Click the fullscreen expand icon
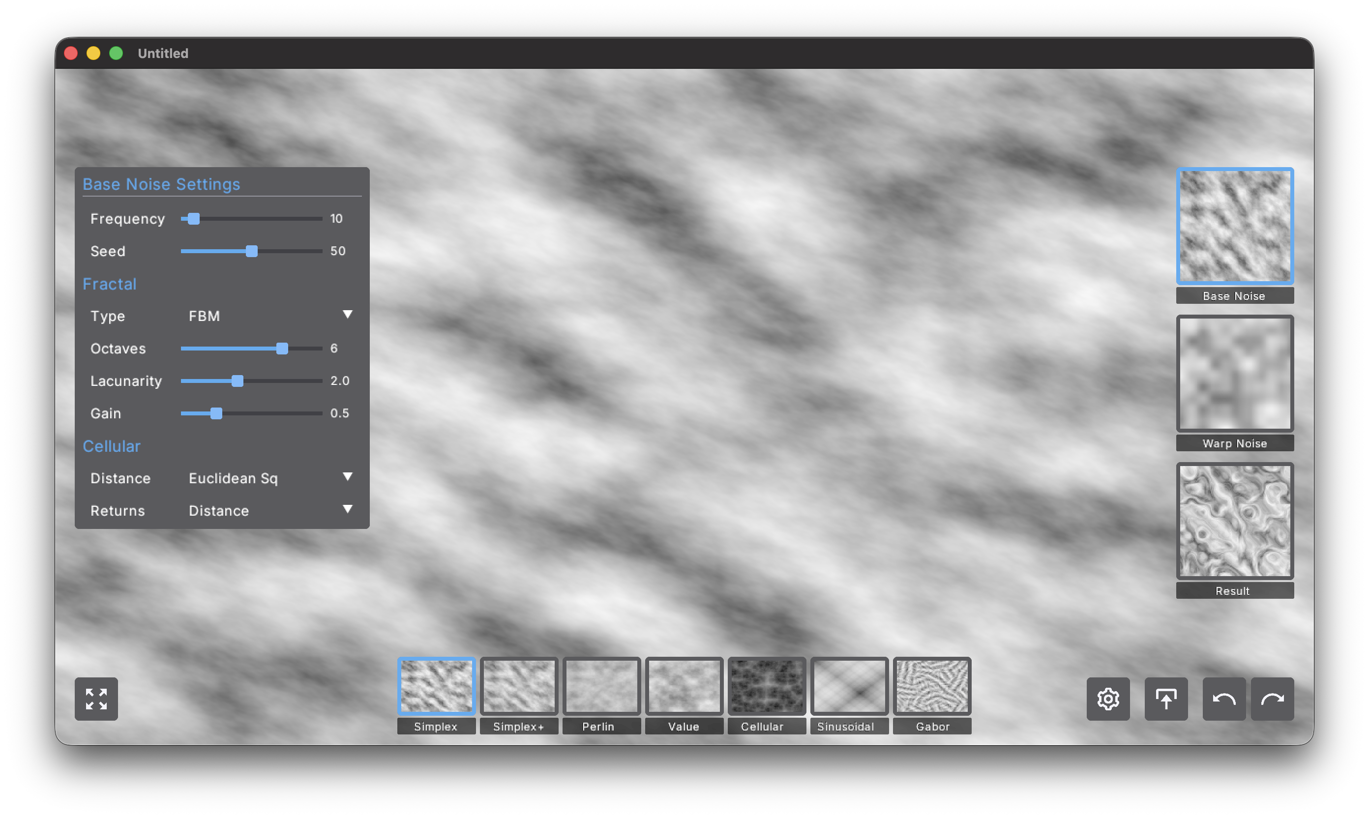 pyautogui.click(x=96, y=699)
